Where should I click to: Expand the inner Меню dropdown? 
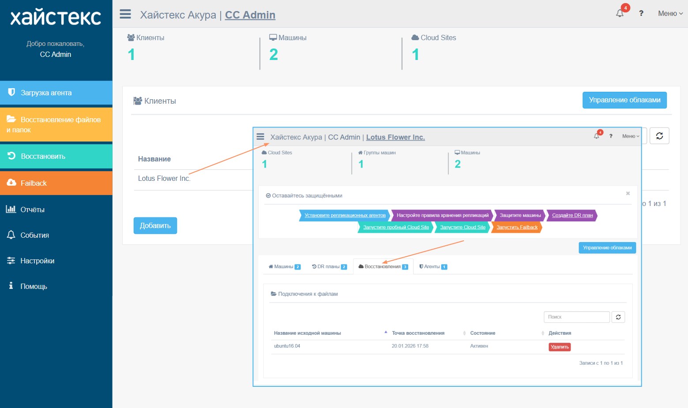point(631,136)
